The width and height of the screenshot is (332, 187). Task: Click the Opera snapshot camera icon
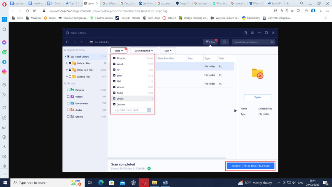[281, 11]
